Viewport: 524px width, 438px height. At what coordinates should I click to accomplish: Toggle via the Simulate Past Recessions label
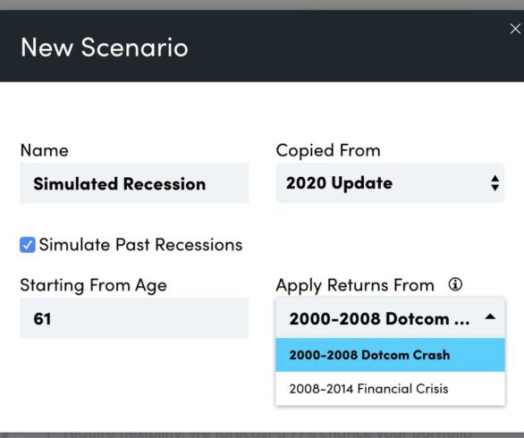(x=140, y=245)
